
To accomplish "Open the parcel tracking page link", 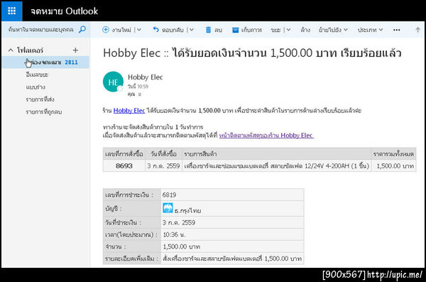I will (x=266, y=135).
